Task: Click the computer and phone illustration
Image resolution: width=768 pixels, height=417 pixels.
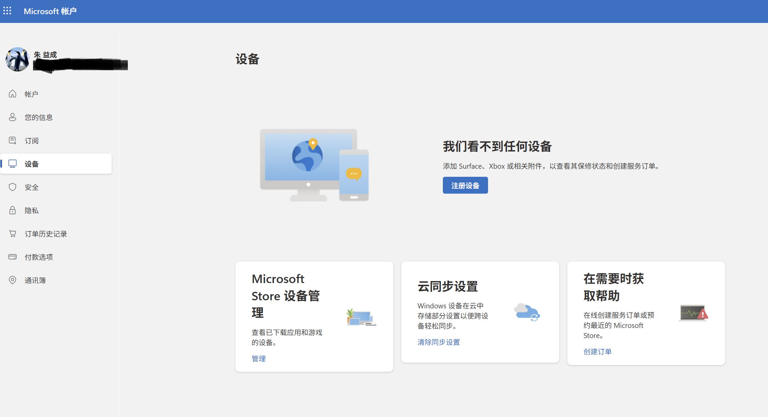Action: tap(314, 165)
